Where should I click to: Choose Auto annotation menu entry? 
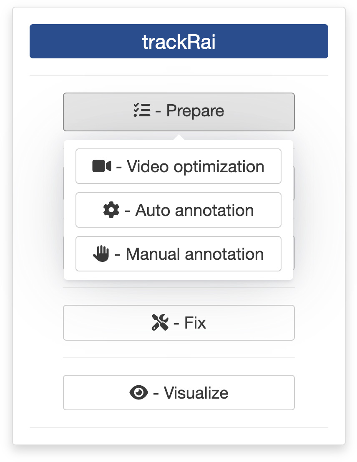[x=178, y=210]
